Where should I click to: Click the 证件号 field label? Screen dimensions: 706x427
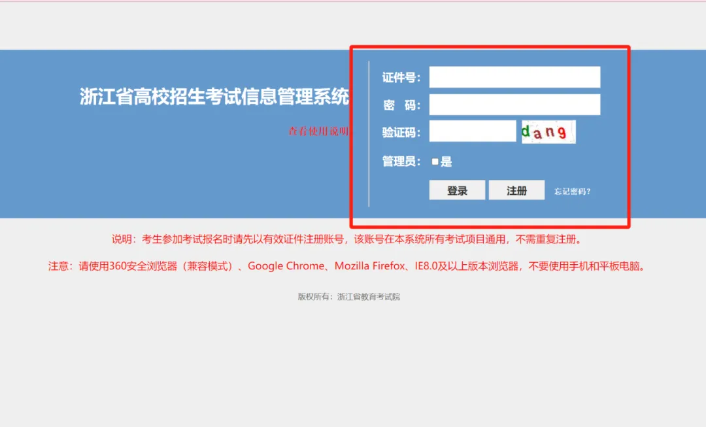(x=401, y=78)
